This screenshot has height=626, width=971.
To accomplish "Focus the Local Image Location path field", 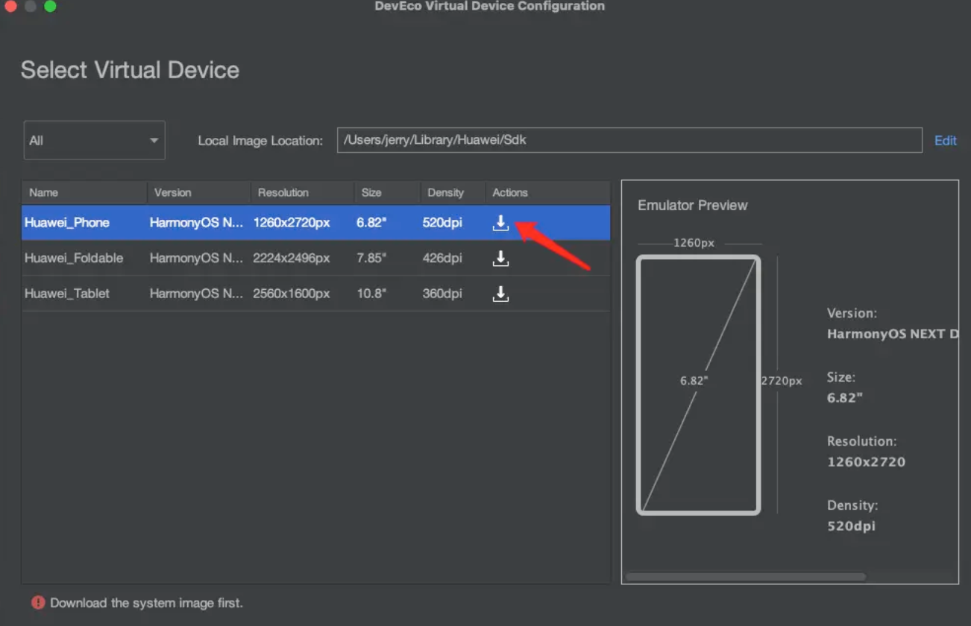I will 629,140.
